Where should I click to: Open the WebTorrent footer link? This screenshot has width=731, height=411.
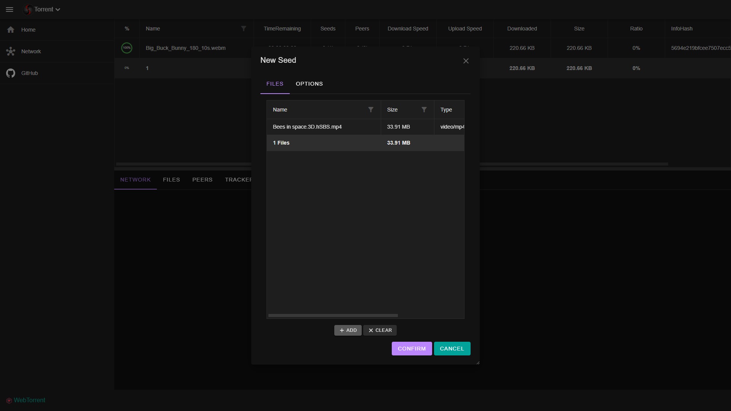pos(29,400)
